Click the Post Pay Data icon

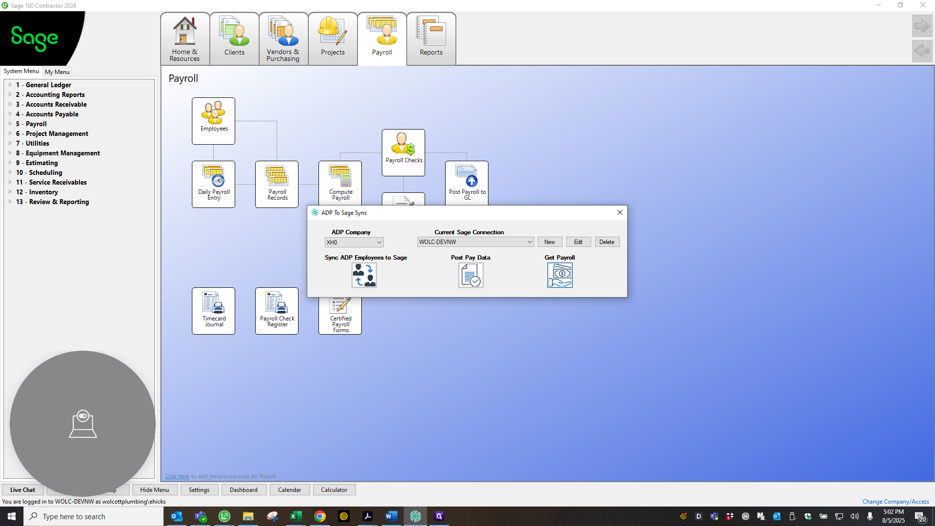[470, 275]
